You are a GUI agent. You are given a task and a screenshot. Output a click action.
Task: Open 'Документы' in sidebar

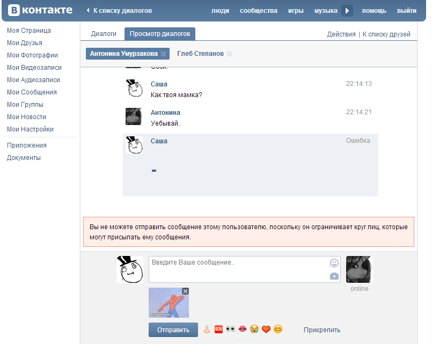[x=24, y=158]
